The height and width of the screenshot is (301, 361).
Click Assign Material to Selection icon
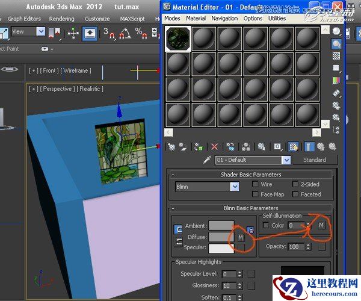(199, 146)
